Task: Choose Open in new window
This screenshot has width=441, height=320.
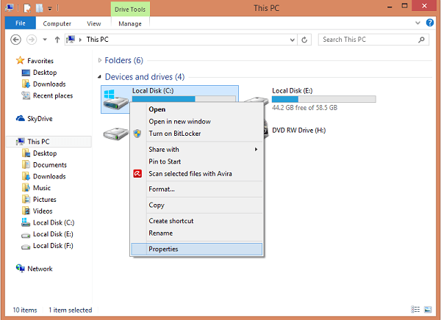Action: [x=196, y=121]
